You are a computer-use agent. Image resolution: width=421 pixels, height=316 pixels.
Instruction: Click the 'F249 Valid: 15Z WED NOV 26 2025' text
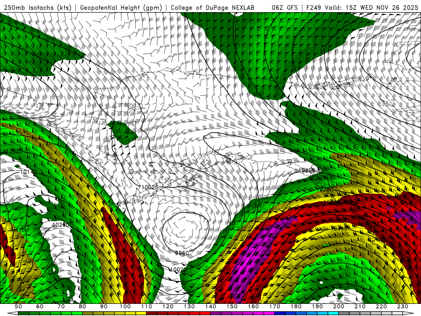[363, 7]
